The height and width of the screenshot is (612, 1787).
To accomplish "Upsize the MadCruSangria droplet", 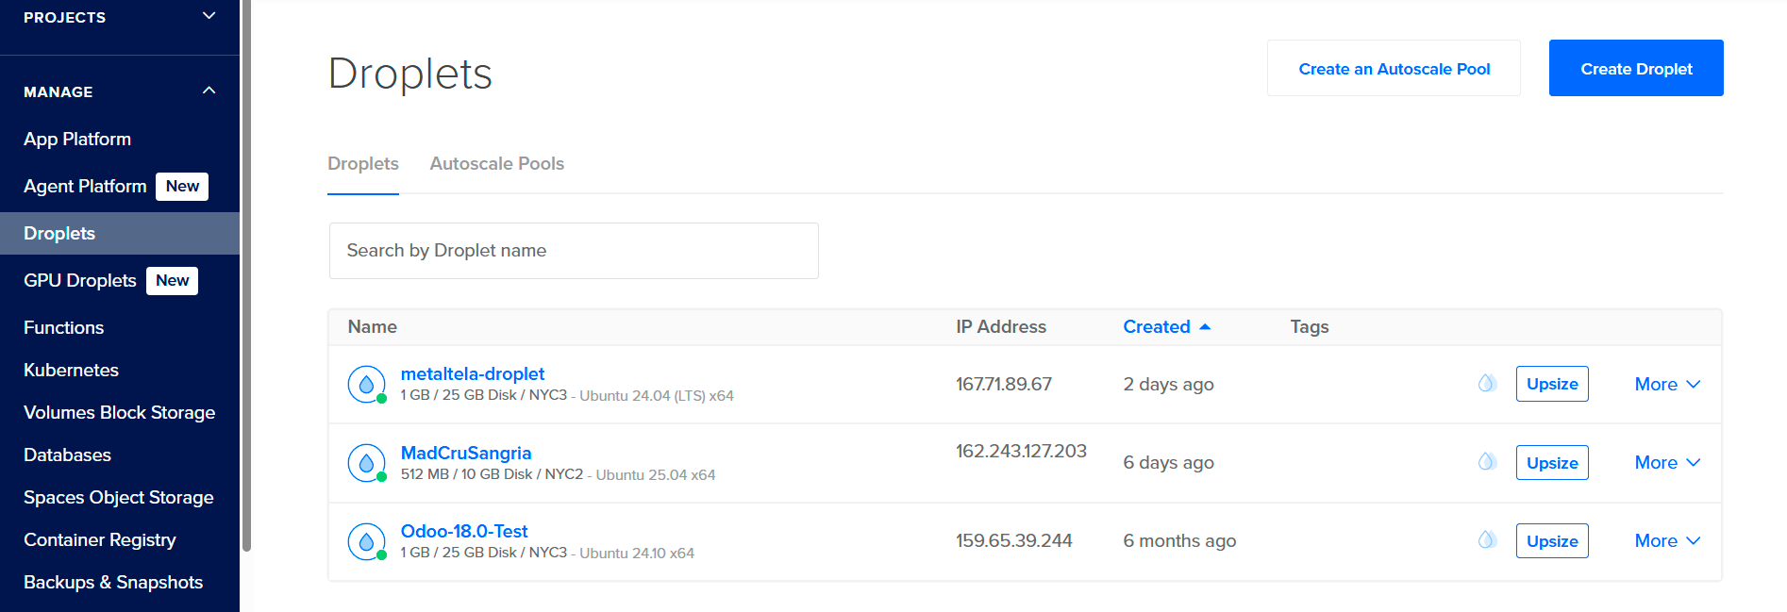I will pyautogui.click(x=1552, y=463).
